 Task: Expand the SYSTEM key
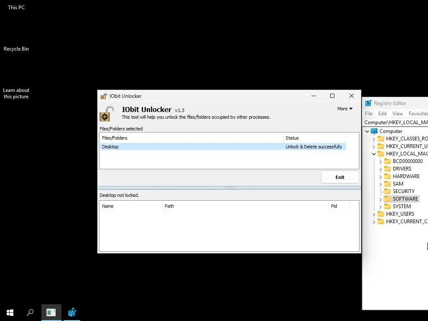click(x=380, y=207)
